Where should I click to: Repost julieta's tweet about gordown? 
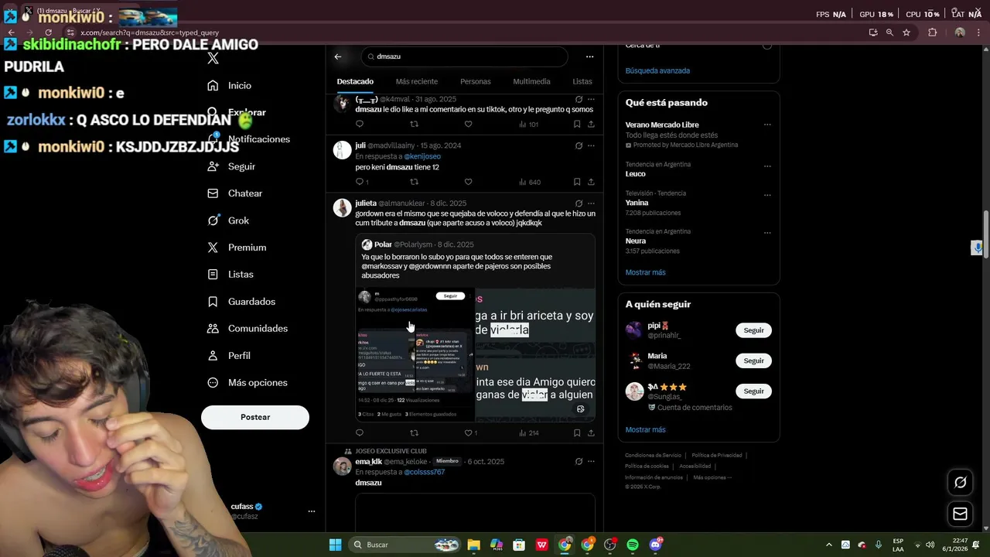pos(414,433)
